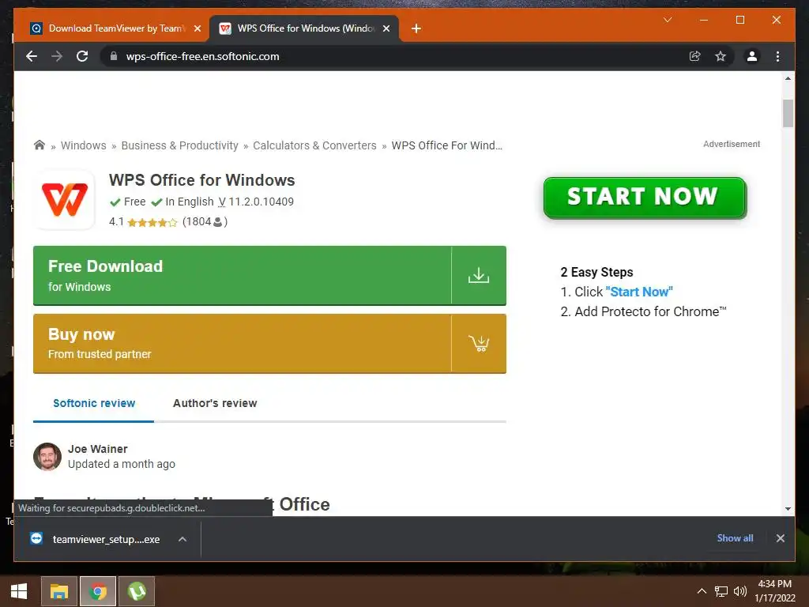Go back to the previous page
This screenshot has width=809, height=607.
[x=32, y=56]
